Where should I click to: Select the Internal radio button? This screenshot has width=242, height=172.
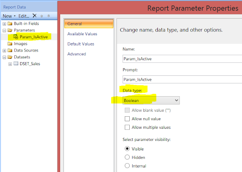[x=127, y=166]
